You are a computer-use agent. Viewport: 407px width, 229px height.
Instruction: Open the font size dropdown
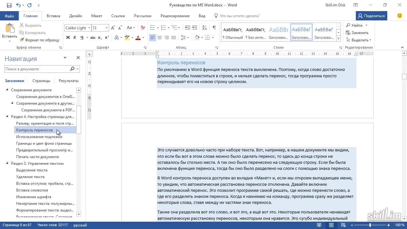[x=107, y=28]
